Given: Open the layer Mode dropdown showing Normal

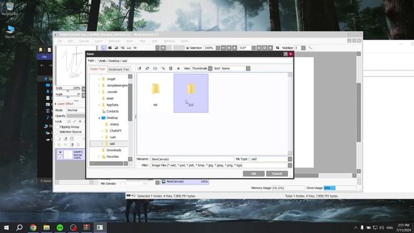Looking at the screenshot, I should click(x=75, y=110).
